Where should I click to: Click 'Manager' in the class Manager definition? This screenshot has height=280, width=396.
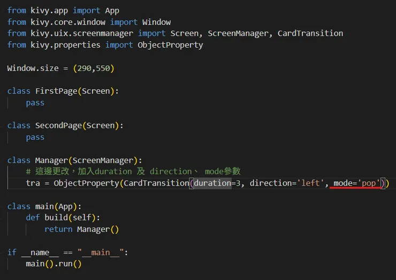click(51, 160)
